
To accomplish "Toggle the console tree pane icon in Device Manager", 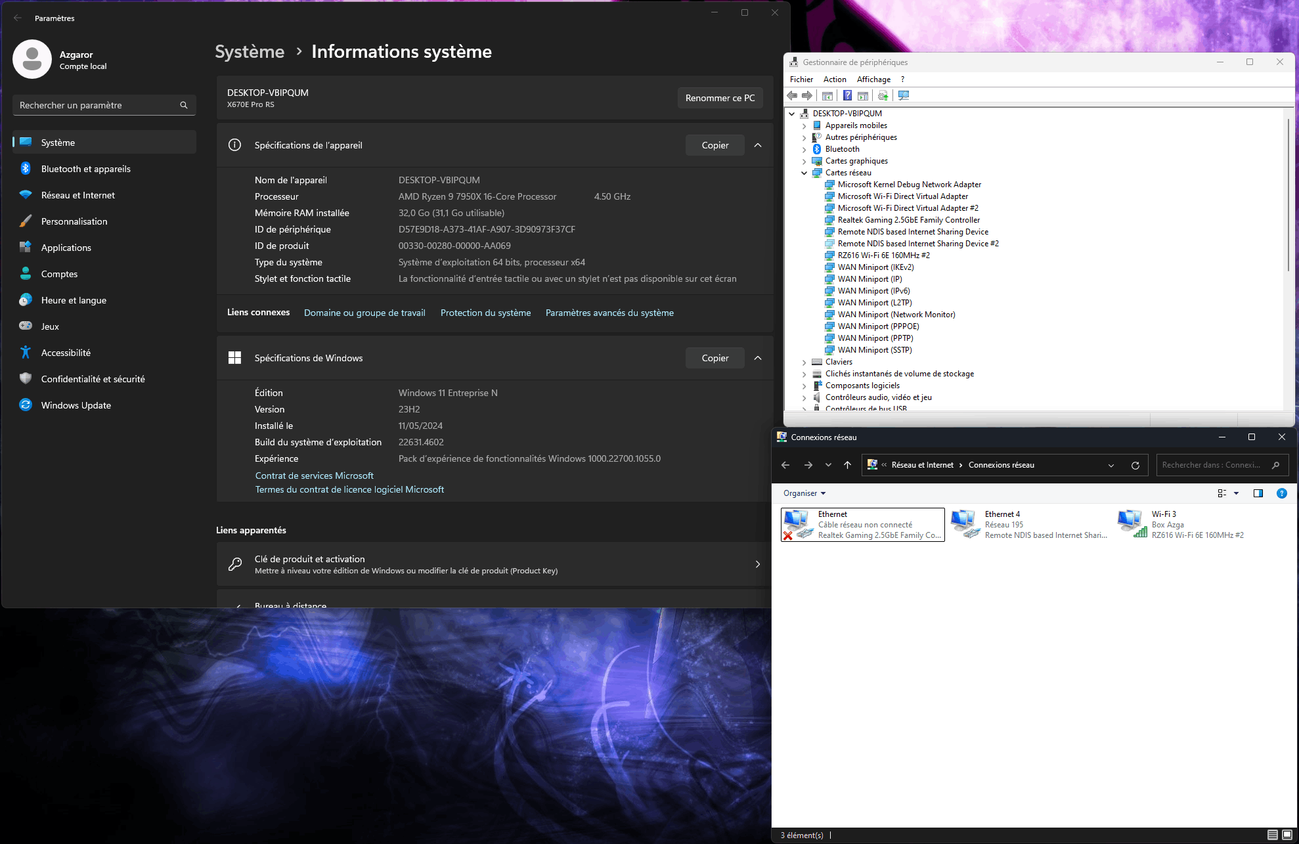I will (x=827, y=96).
